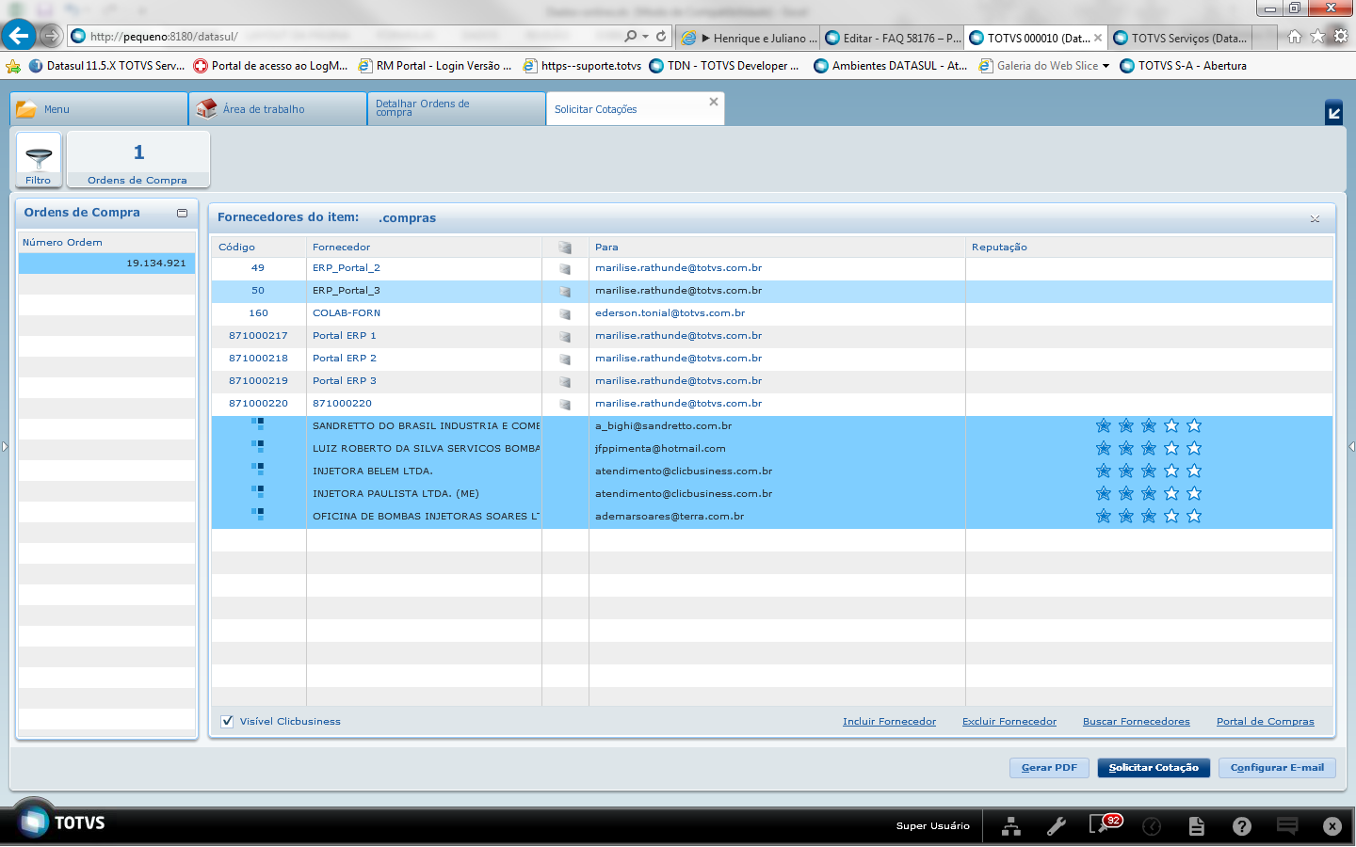This screenshot has width=1356, height=847.
Task: Click email ederson.tonial@totvs.com.br
Action: pyautogui.click(x=670, y=313)
